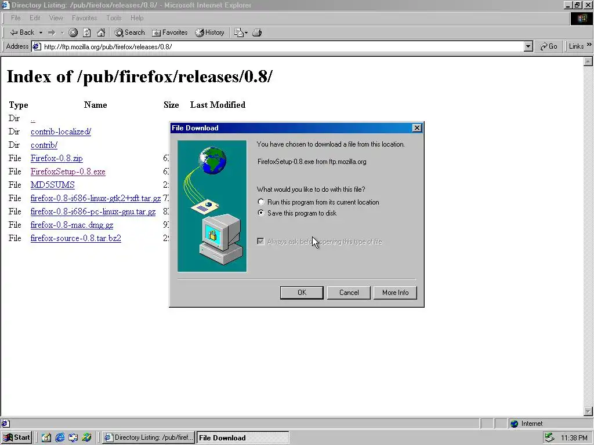Click the scrollbar down arrow
594x445 pixels.
pyautogui.click(x=588, y=411)
